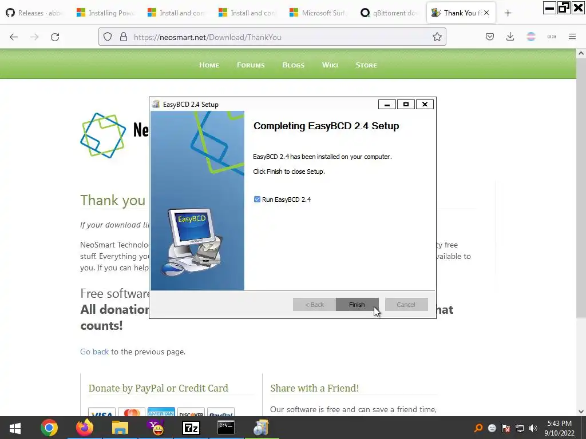Click the site security padlock icon
This screenshot has width=586, height=439.
tap(124, 37)
